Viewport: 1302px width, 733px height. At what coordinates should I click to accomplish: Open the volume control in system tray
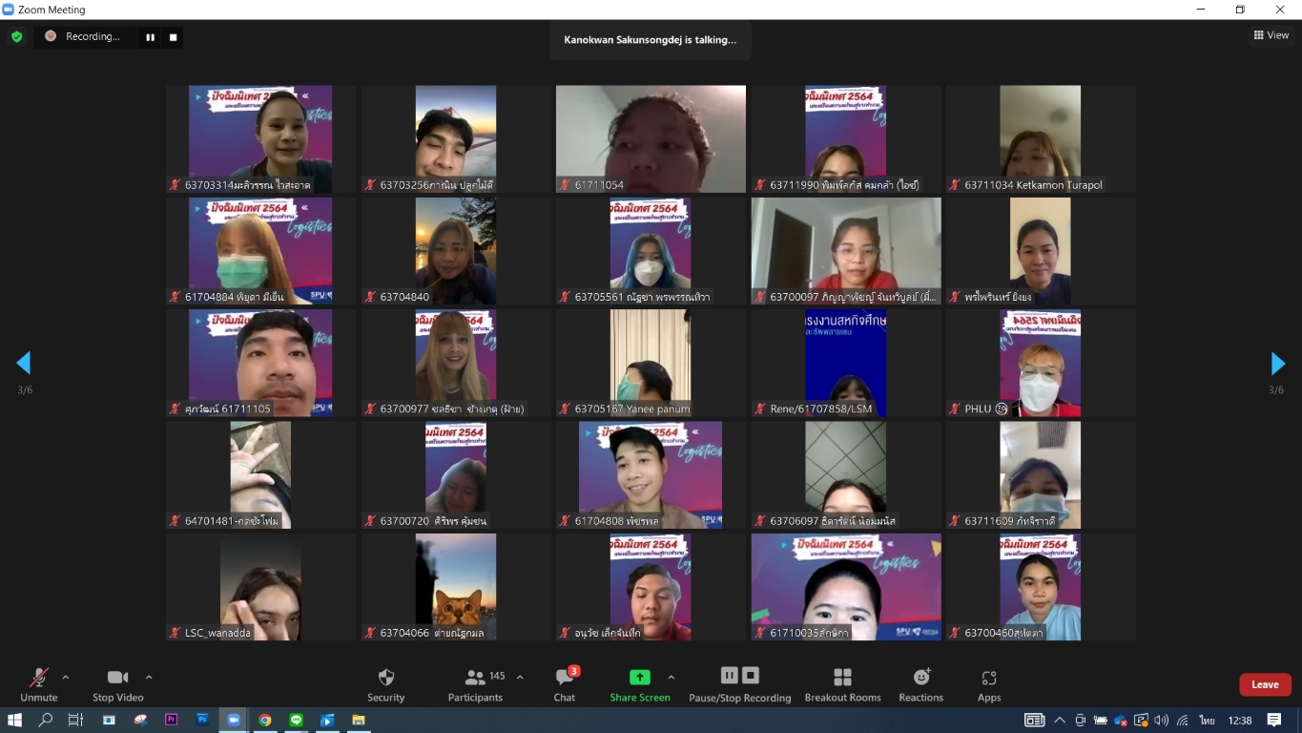pyautogui.click(x=1162, y=720)
